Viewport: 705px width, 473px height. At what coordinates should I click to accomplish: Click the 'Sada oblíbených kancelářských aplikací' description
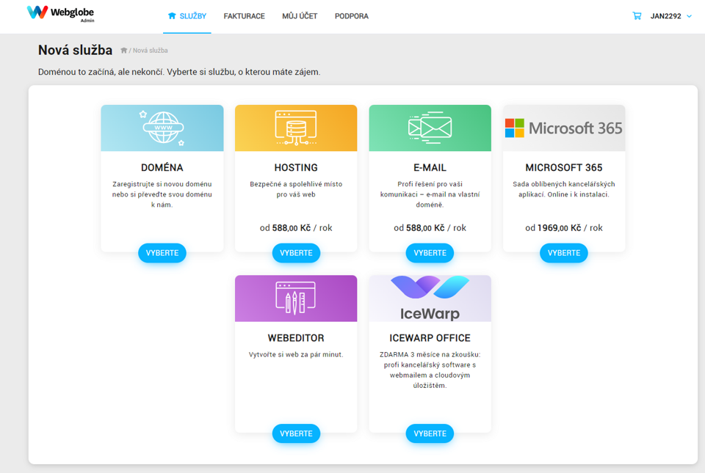[564, 189]
